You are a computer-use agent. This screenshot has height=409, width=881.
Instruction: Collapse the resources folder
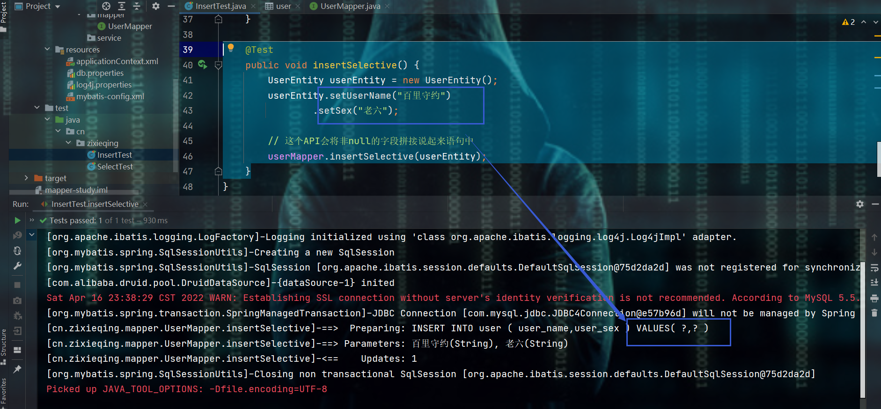pyautogui.click(x=47, y=49)
